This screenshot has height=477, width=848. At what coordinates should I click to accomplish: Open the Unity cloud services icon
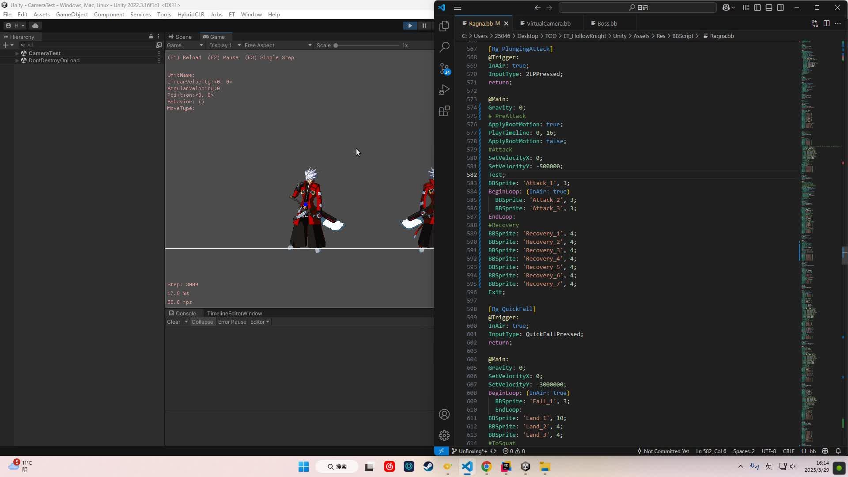pos(35,26)
